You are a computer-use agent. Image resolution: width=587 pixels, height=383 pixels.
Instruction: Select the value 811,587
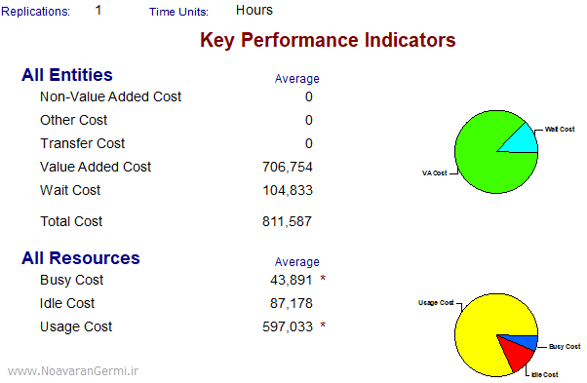[x=287, y=221]
